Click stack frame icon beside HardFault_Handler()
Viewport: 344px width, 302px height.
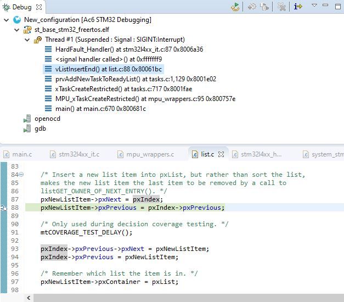[x=48, y=49]
